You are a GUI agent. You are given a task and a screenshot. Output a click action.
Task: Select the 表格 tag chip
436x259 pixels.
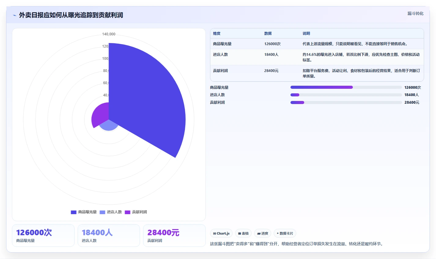[243, 233]
